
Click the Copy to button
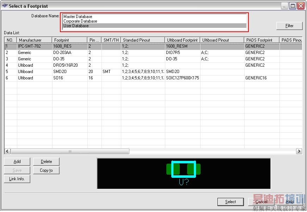[x=46, y=170]
